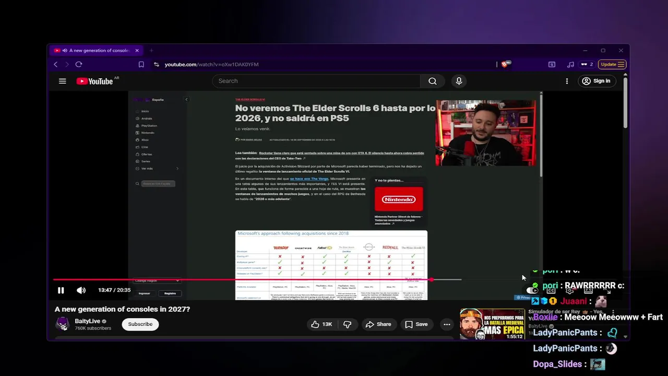Toggle the autoplay switch in player
This screenshot has height=376, width=668.
click(532, 290)
